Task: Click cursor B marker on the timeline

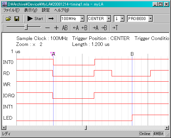Action: click(x=132, y=54)
